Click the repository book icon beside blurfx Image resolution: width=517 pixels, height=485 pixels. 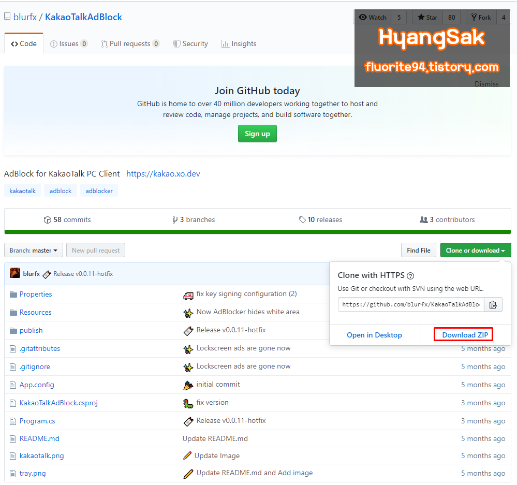point(7,17)
